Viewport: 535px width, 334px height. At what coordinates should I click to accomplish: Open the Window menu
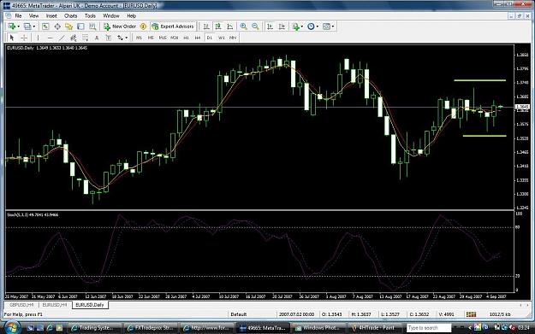111,15
